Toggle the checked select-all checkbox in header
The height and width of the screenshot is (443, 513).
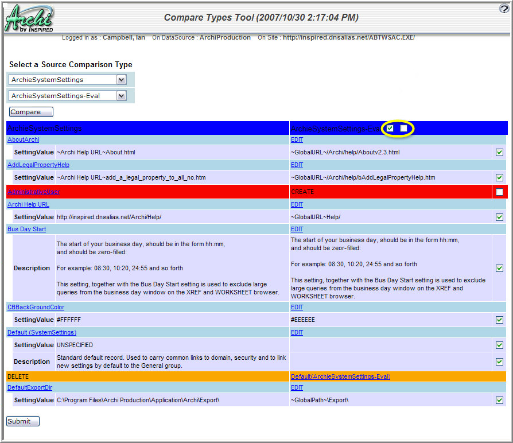click(390, 129)
